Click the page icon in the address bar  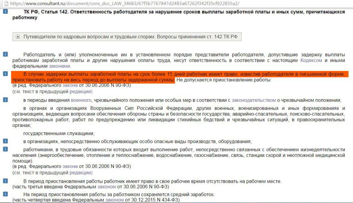(x=6, y=3)
